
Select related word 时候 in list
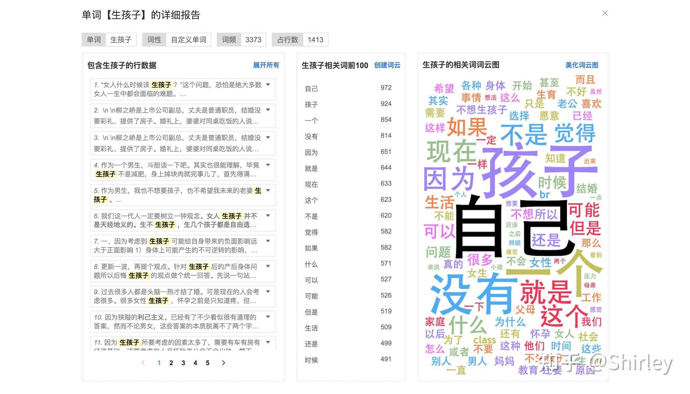click(311, 360)
